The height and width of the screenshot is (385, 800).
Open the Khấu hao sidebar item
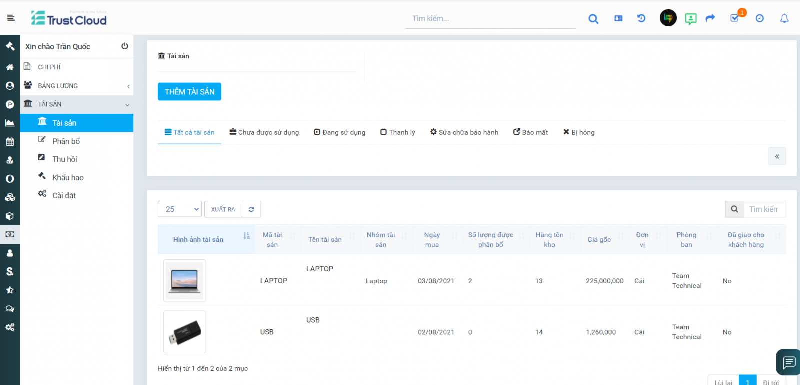click(x=68, y=177)
